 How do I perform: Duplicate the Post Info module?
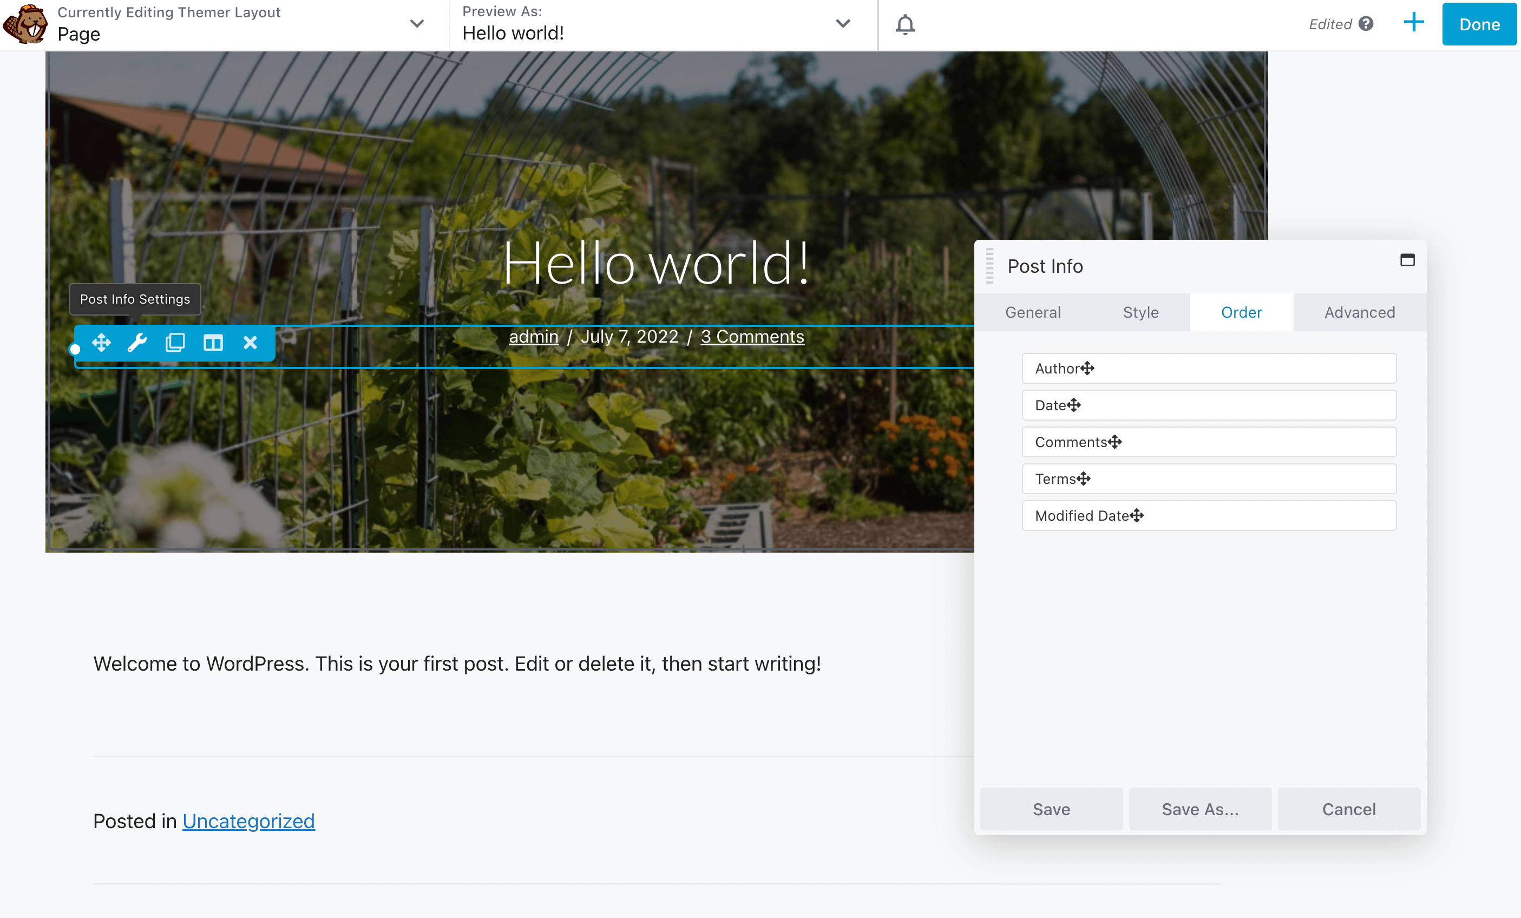point(175,343)
